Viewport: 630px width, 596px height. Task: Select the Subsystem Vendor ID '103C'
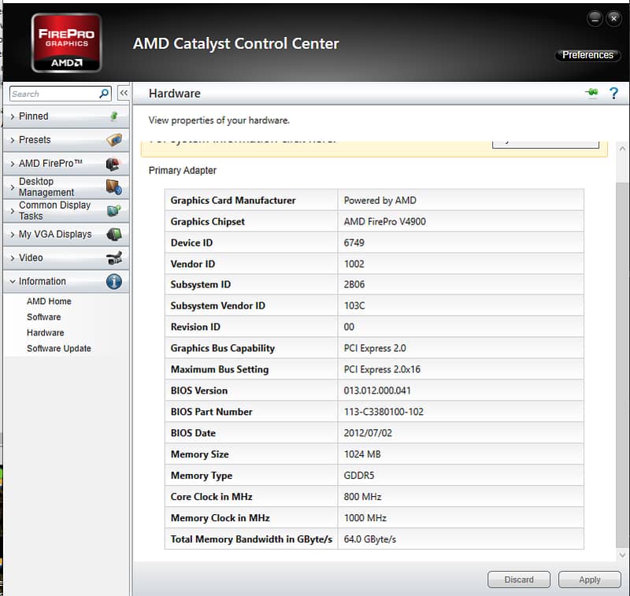pos(354,305)
